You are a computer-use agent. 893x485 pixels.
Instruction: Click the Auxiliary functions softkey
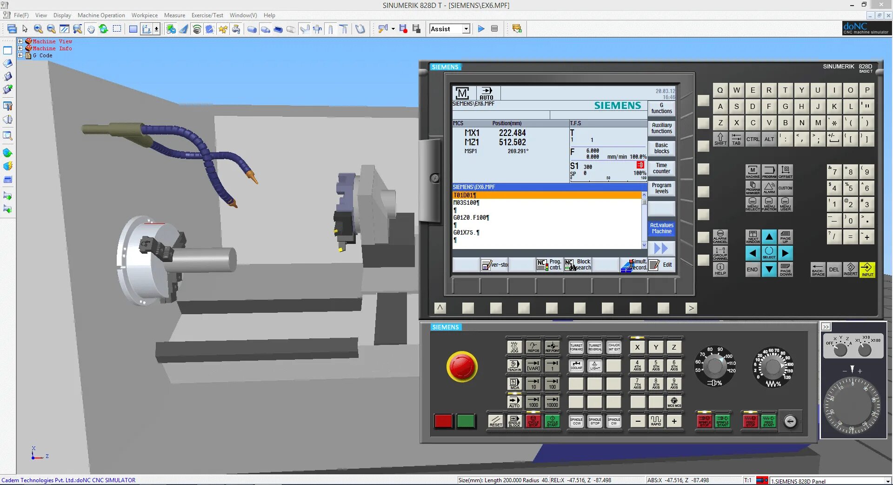click(661, 128)
